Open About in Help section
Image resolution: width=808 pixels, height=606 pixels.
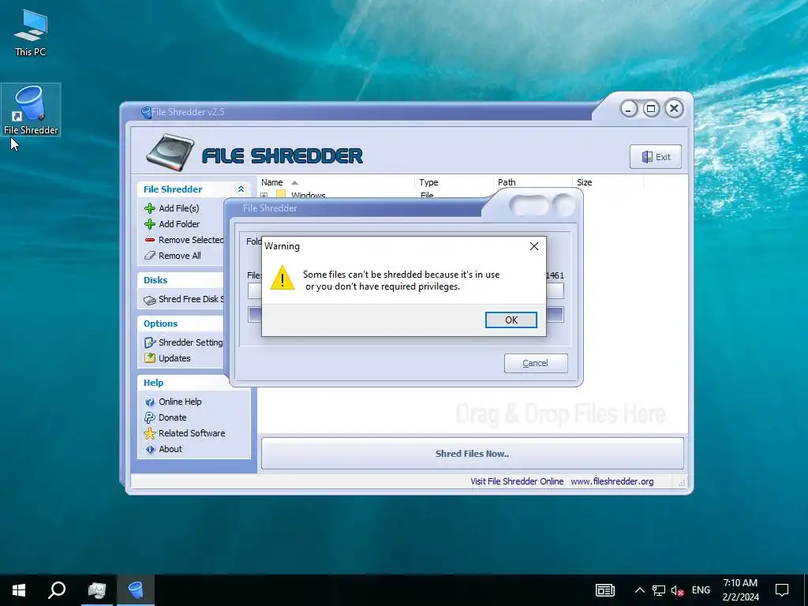(170, 449)
